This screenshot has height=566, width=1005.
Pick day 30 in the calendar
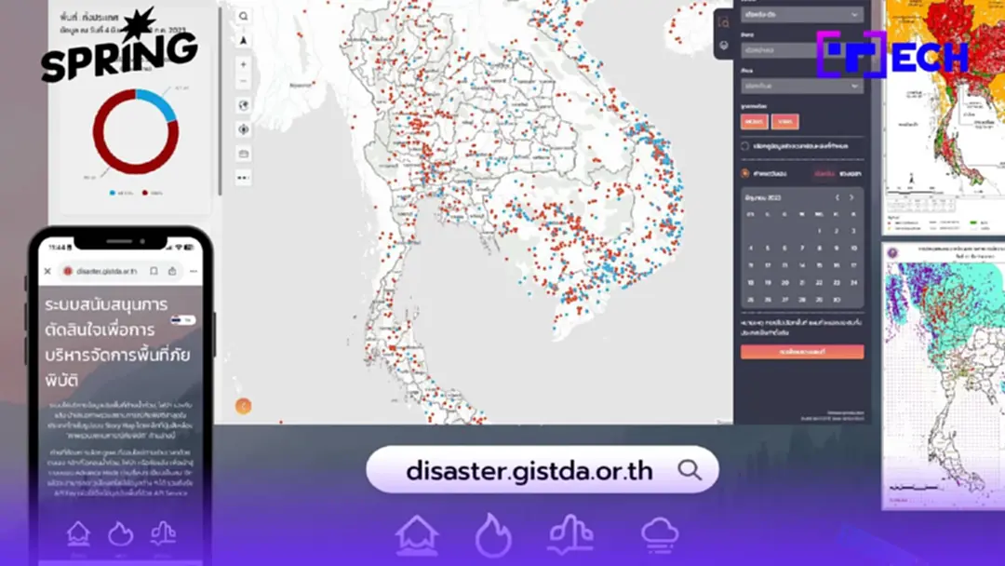(x=837, y=300)
